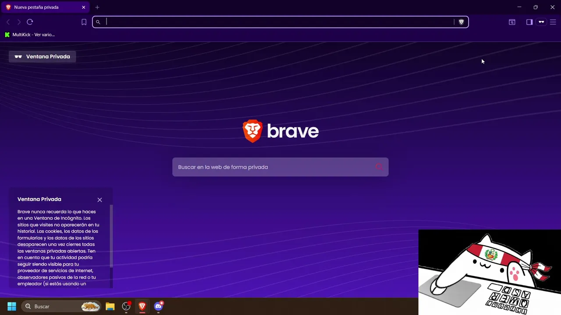
Task: Toggle the sidebar panel icon
Action: (x=529, y=22)
